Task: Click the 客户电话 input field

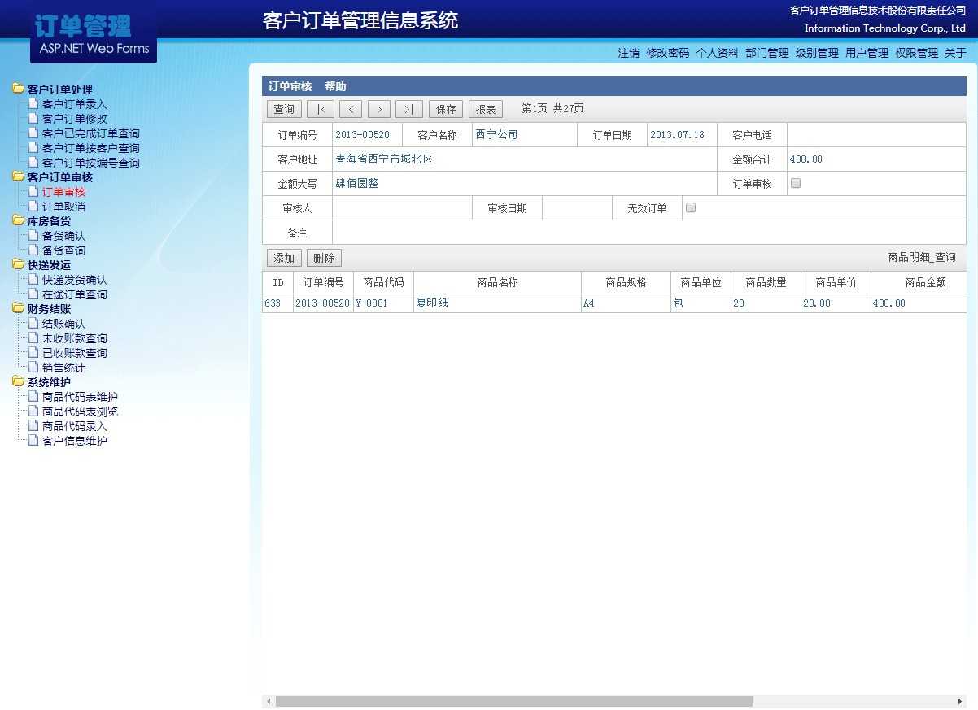Action: pyautogui.click(x=876, y=135)
